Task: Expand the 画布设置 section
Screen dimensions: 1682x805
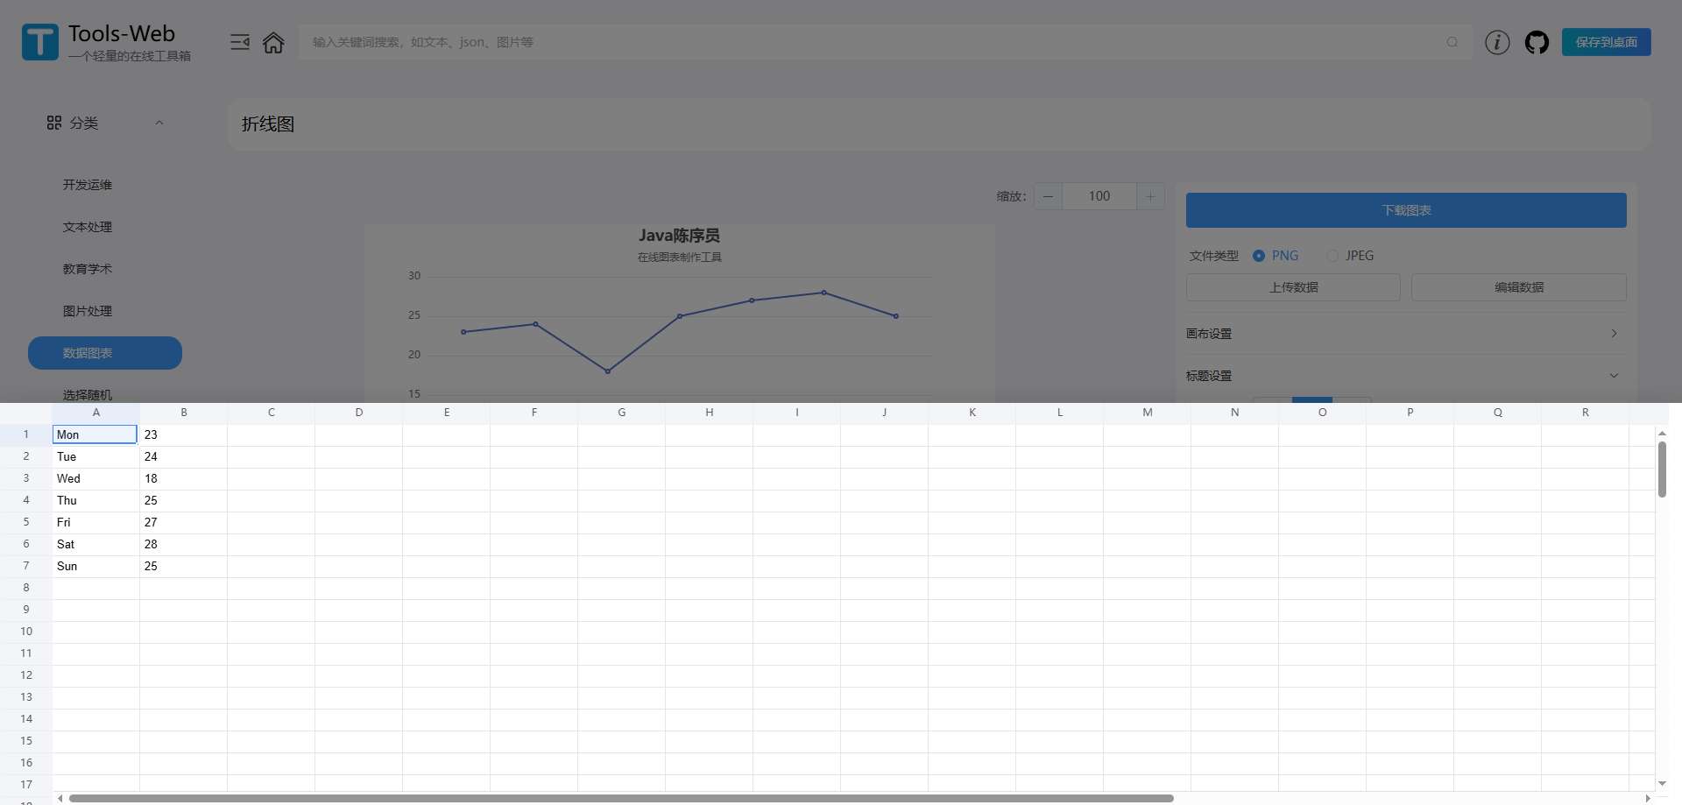Action: pyautogui.click(x=1613, y=334)
